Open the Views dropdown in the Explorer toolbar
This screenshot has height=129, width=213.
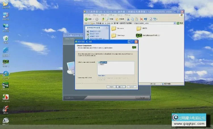pyautogui.click(x=155, y=19)
